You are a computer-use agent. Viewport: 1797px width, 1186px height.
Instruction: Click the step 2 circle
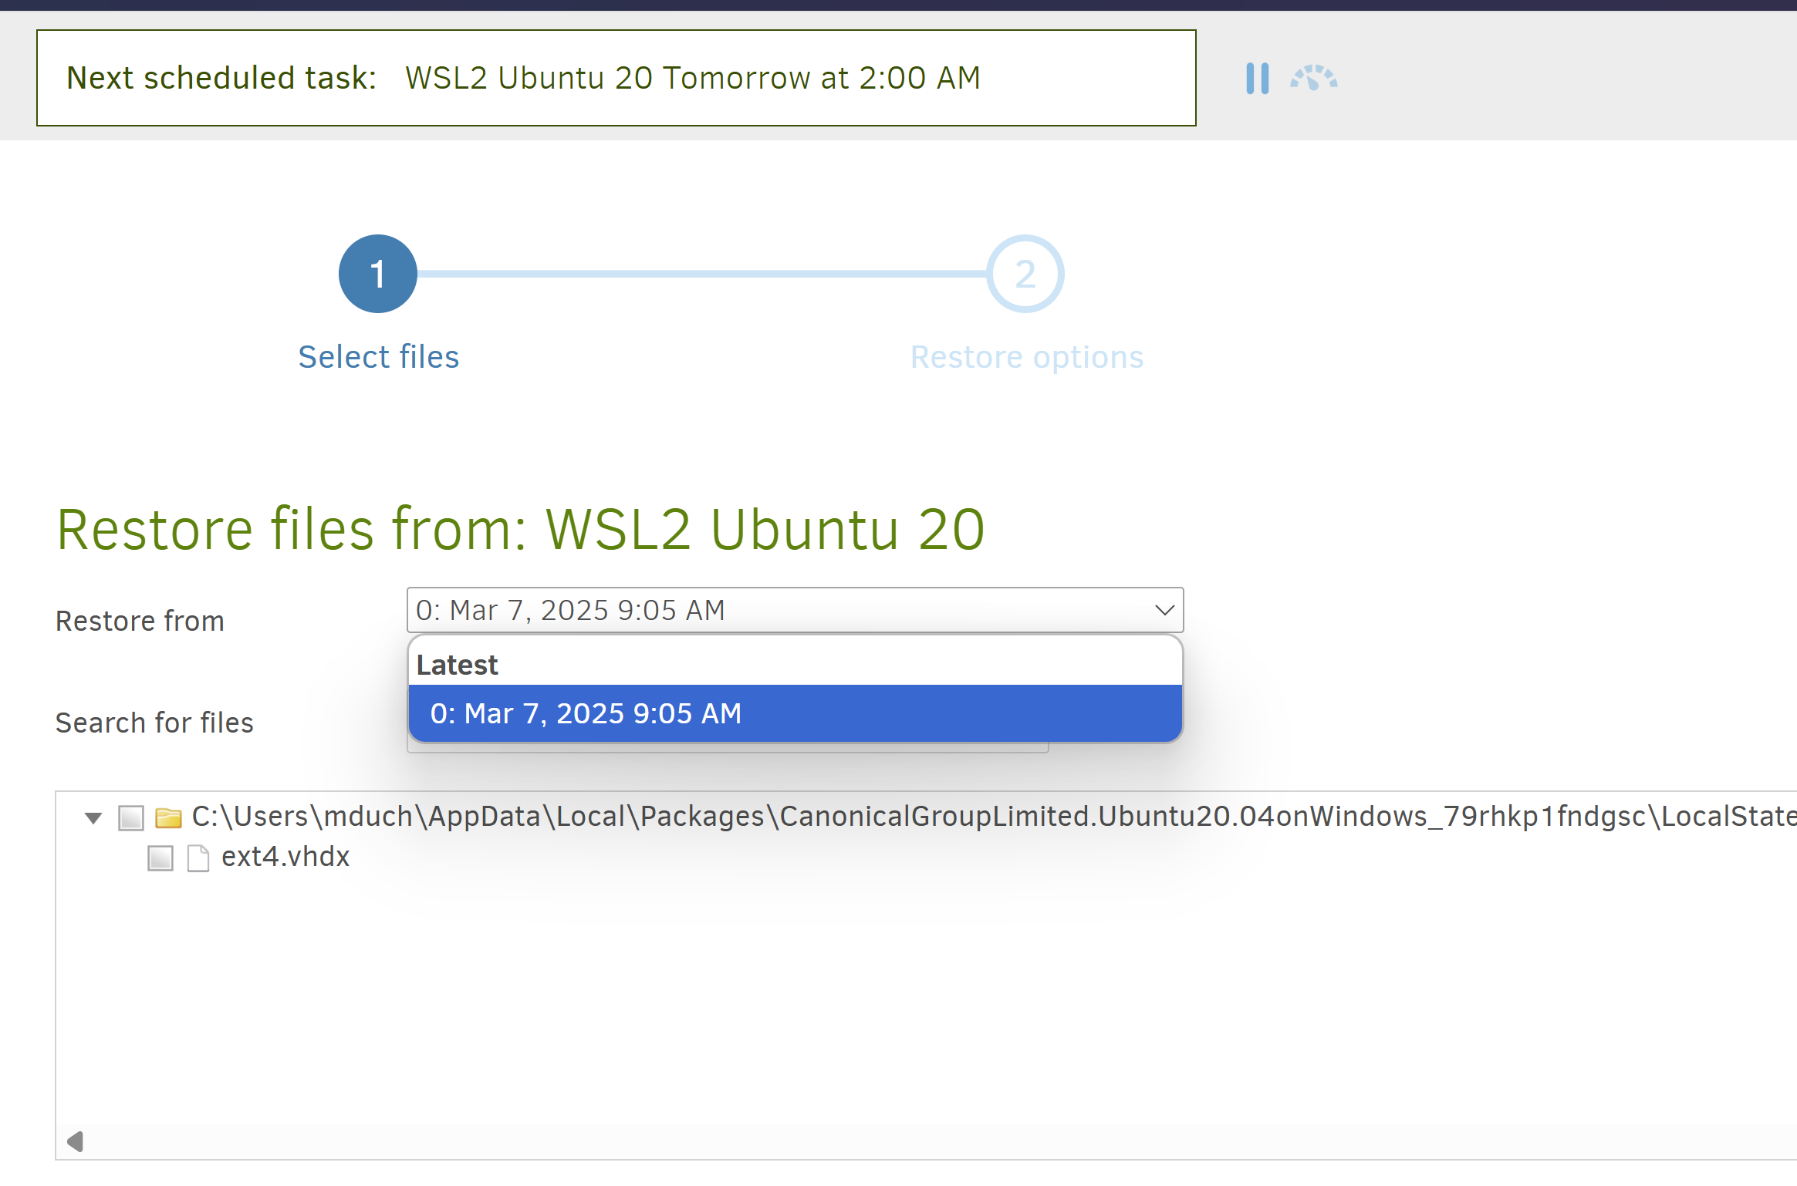[x=1025, y=274]
